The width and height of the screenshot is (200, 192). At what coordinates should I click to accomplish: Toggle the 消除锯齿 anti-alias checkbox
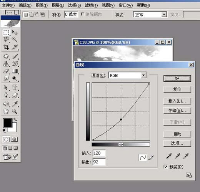tap(83, 14)
